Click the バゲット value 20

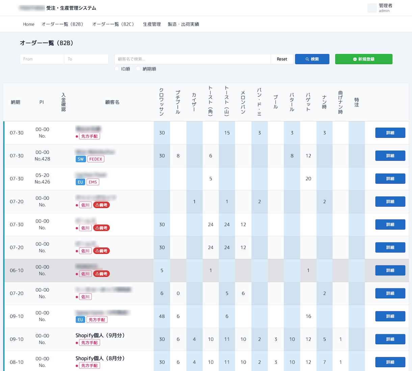(308, 179)
